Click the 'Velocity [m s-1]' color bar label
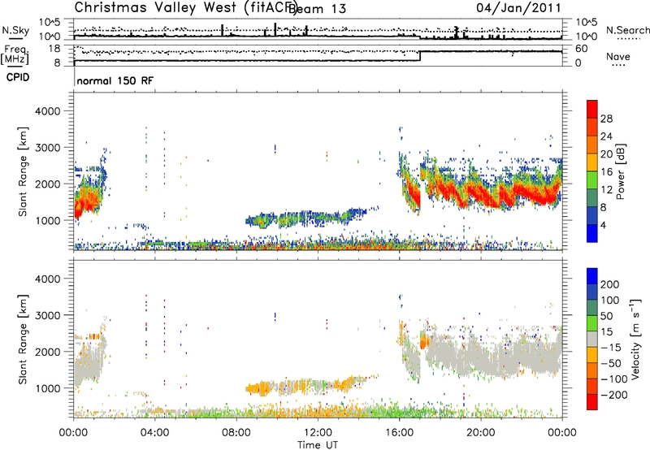 (635, 339)
